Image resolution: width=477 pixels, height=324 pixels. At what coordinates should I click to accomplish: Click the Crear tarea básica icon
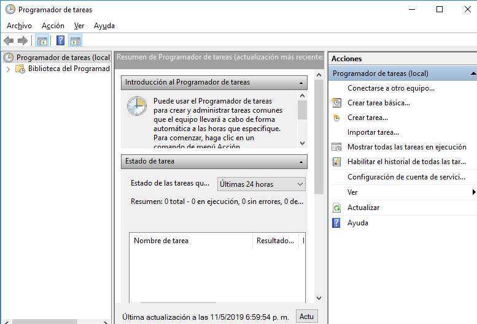pos(336,103)
